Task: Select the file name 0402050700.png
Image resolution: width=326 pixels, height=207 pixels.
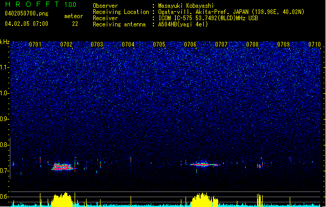Action: pos(26,13)
